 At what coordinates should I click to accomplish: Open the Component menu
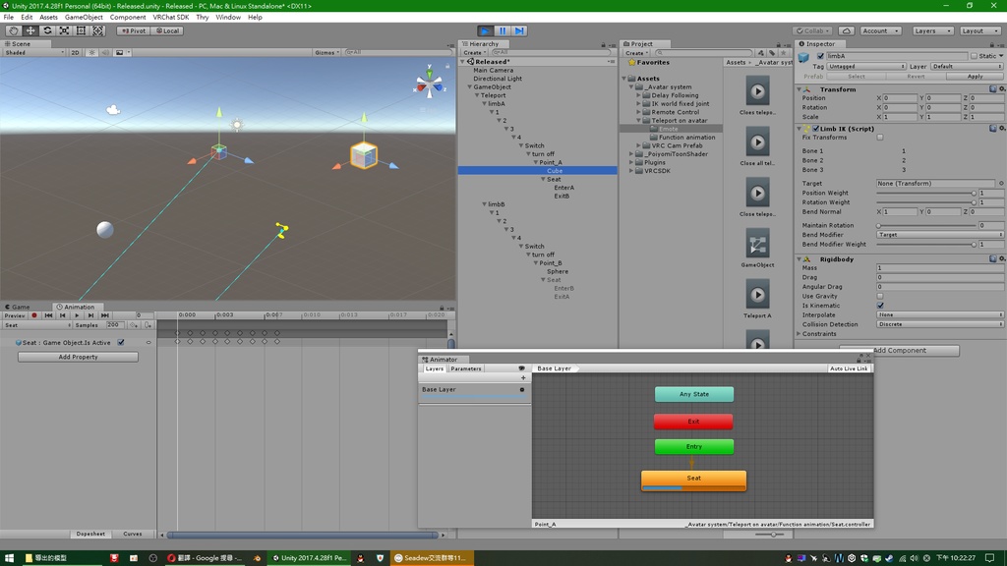[127, 18]
